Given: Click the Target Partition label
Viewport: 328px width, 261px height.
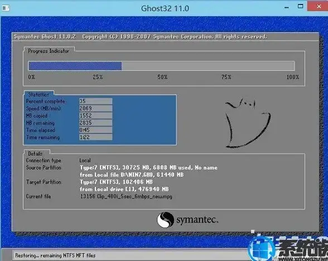Looking at the screenshot, I should pyautogui.click(x=44, y=182).
